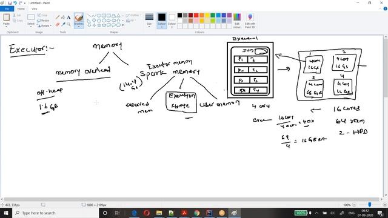
Task: Click the Redo arrow in title bar
Action: coord(21,3)
